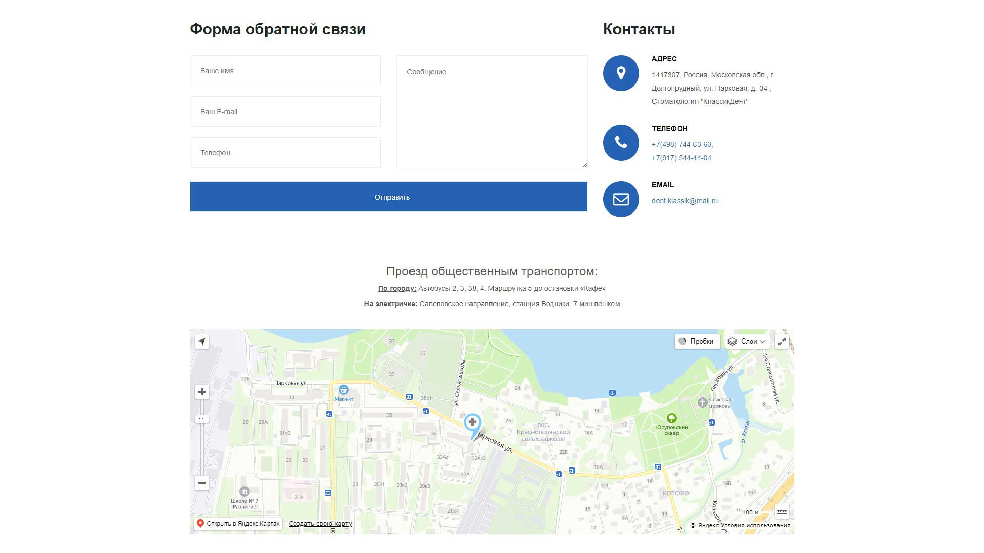
Task: Click the ruler tool icon between zoom controls
Action: 202,419
